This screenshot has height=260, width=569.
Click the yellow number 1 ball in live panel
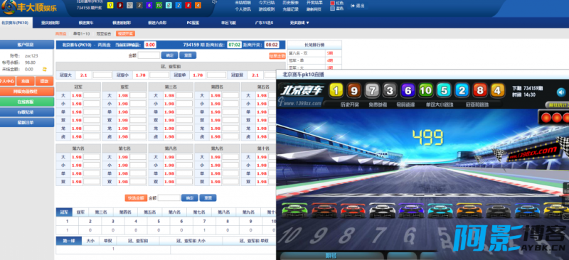tap(336, 91)
